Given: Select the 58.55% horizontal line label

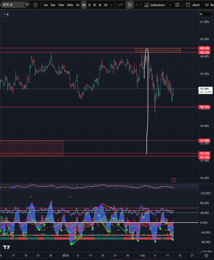Looking at the screenshot, I should pyautogui.click(x=204, y=107).
